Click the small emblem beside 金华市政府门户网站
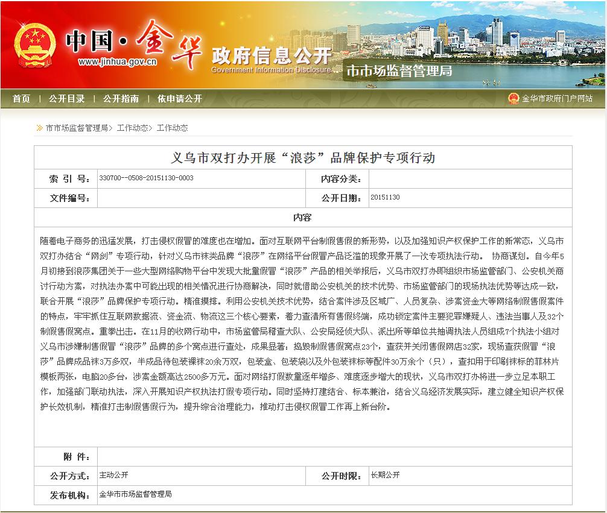Image resolution: width=607 pixels, height=513 pixels. pos(513,99)
